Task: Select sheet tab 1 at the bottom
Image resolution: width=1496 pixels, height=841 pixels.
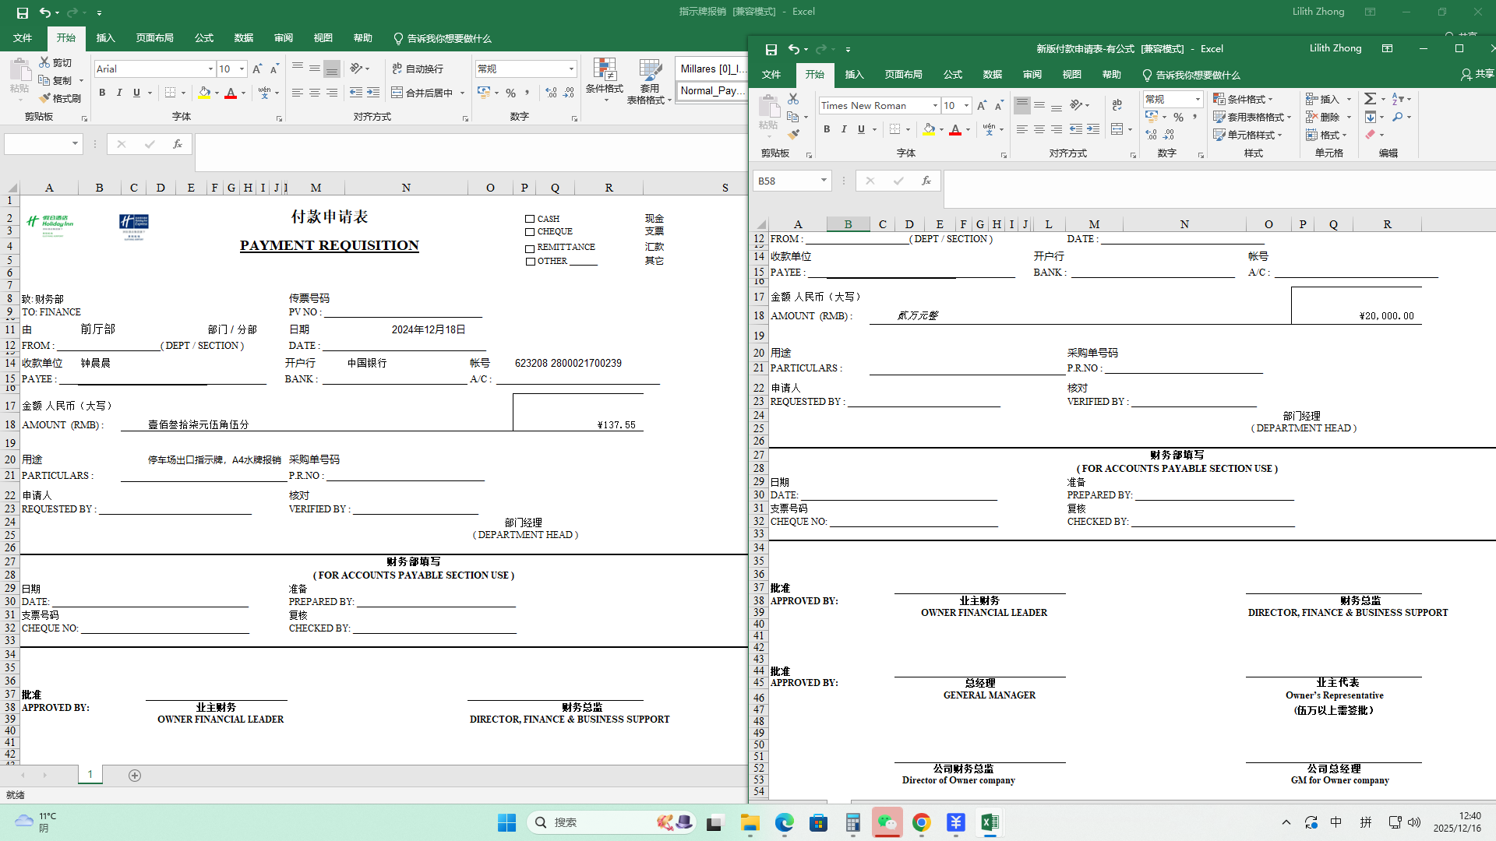Action: 90,774
